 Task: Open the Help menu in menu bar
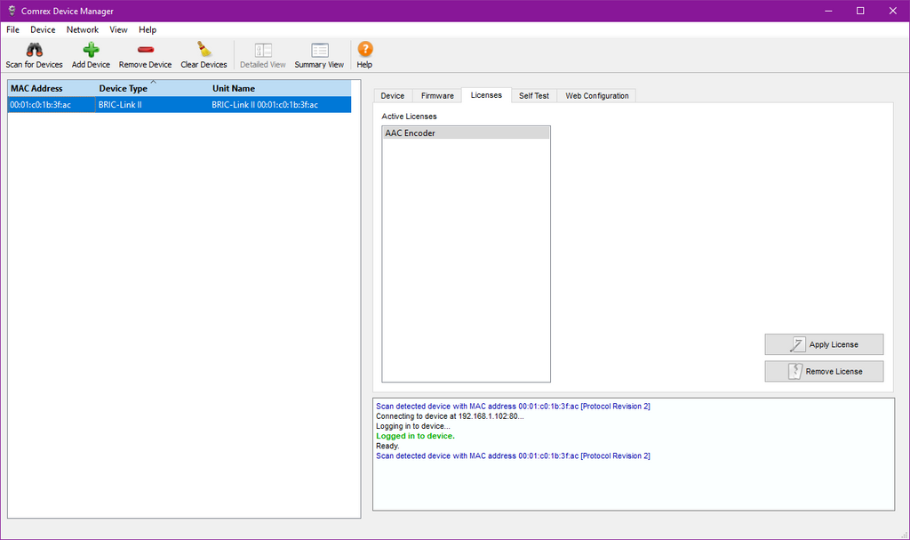(x=148, y=29)
